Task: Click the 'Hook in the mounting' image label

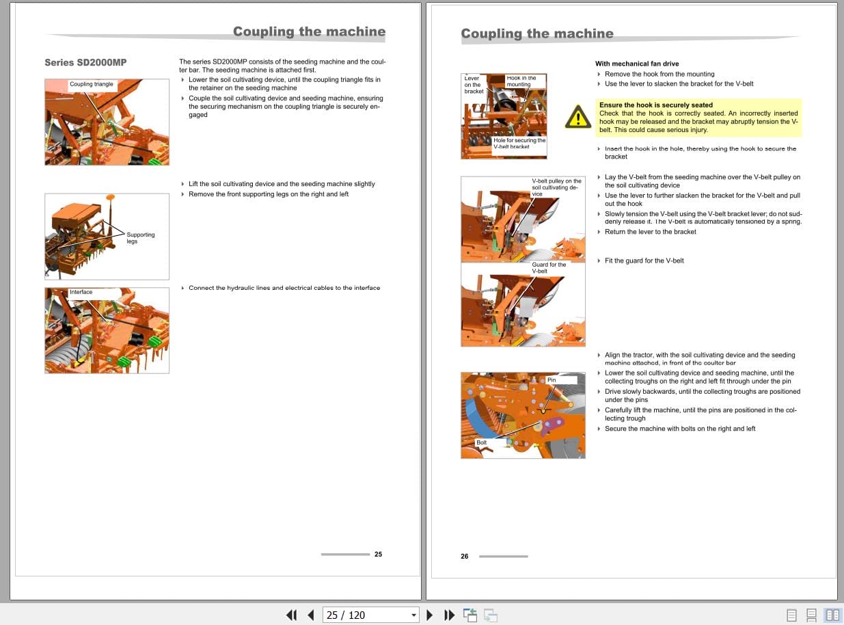Action: coord(521,81)
